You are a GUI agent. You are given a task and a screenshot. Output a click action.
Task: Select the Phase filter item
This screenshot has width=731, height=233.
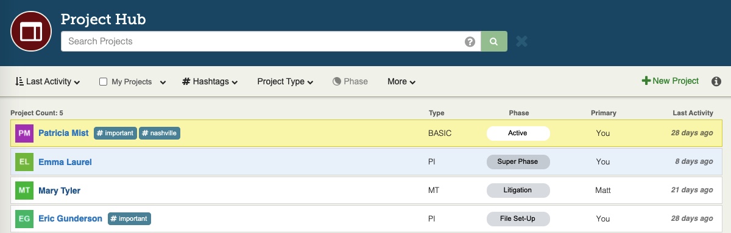pyautogui.click(x=350, y=81)
